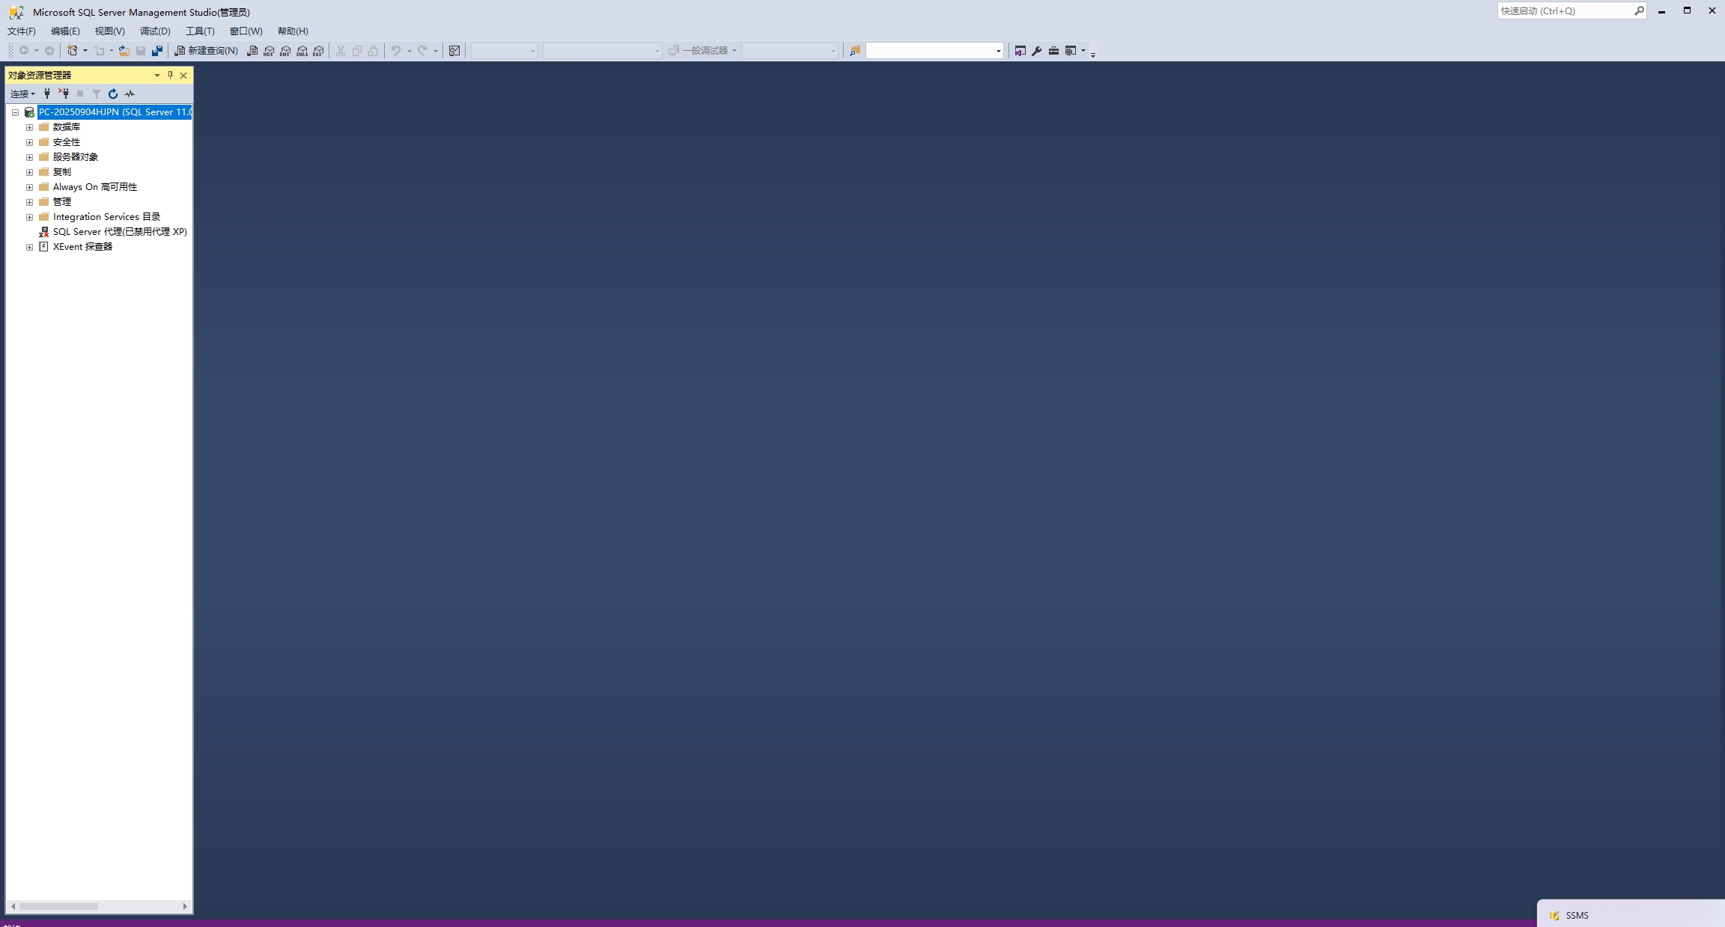Open the 视图(V) menu
This screenshot has width=1725, height=927.
tap(109, 31)
